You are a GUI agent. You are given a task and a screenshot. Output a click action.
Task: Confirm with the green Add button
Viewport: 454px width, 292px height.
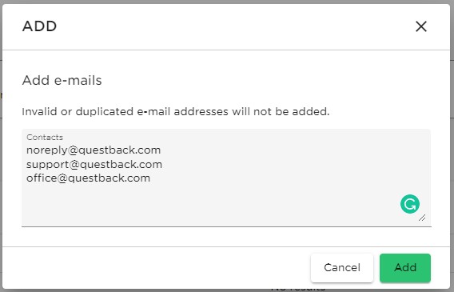coord(405,268)
